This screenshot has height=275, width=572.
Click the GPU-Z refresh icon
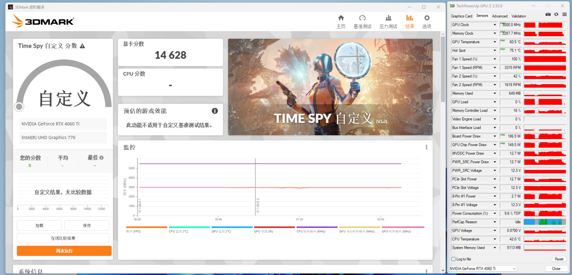pyautogui.click(x=556, y=14)
